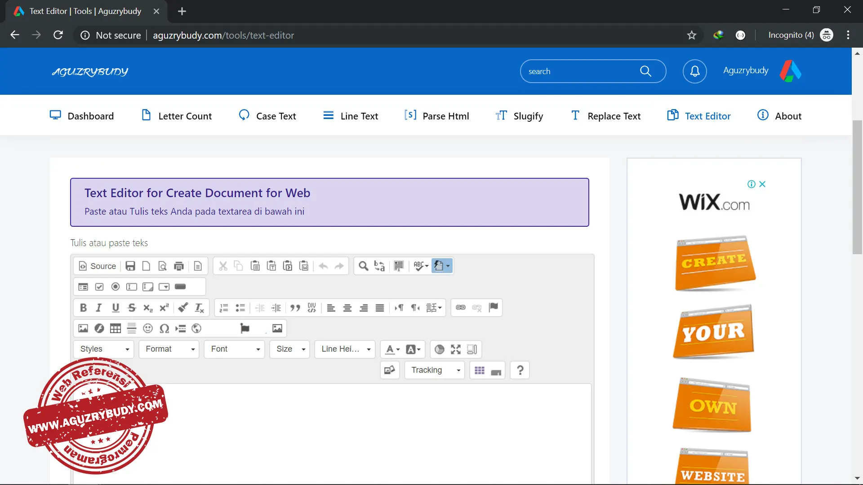Toggle Subscript formatting
The width and height of the screenshot is (863, 485).
[148, 308]
